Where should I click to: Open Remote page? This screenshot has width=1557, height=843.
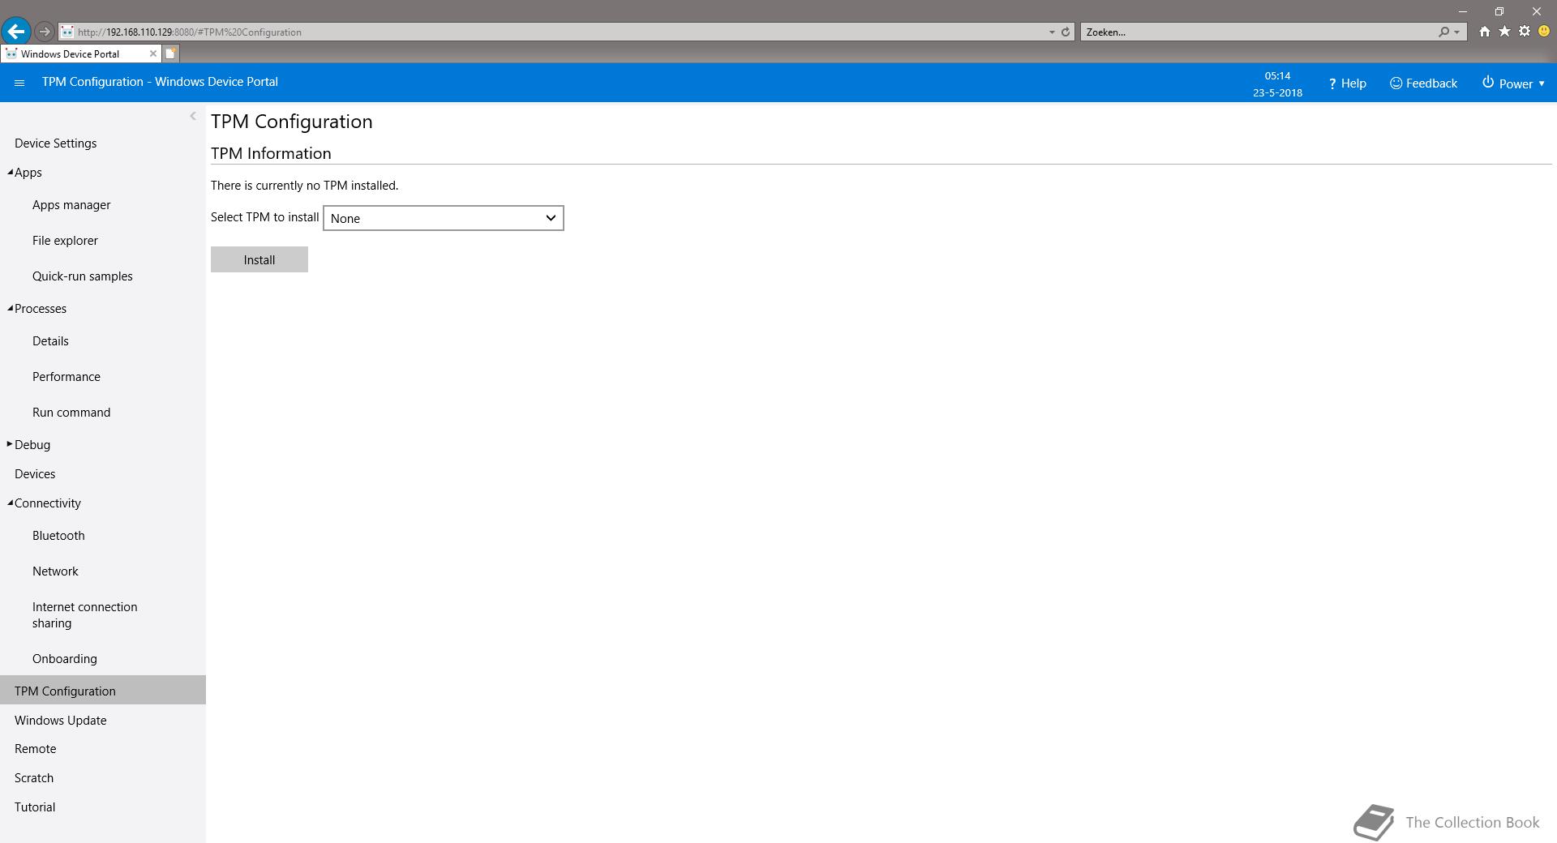[x=36, y=749]
